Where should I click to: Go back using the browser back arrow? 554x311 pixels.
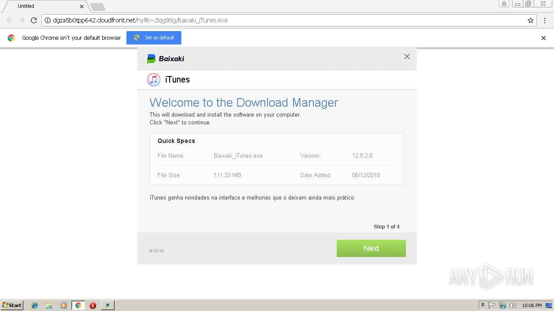pos(10,20)
